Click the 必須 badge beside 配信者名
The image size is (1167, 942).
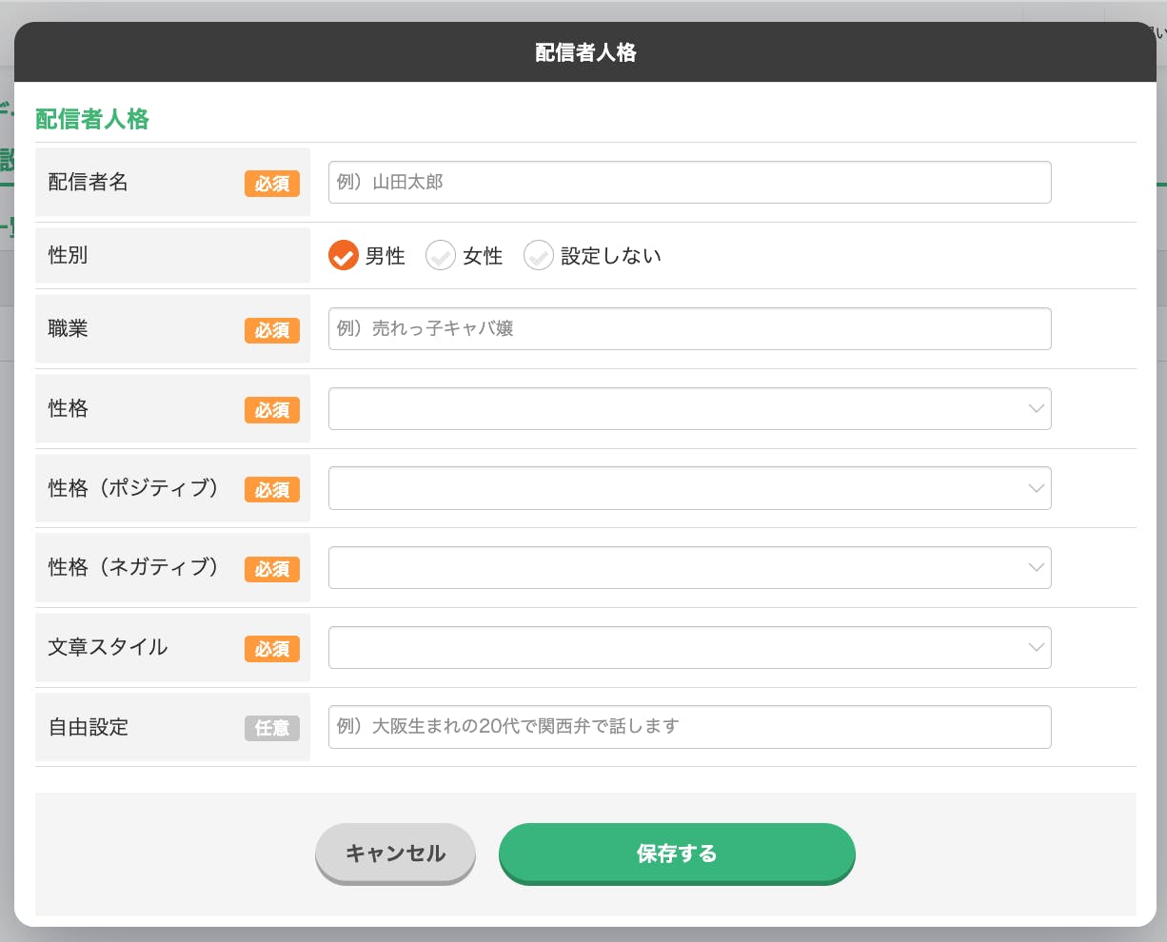(272, 184)
